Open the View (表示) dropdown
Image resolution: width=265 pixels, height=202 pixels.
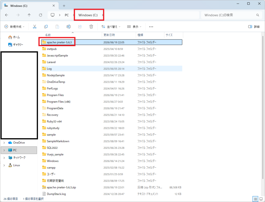(134, 27)
